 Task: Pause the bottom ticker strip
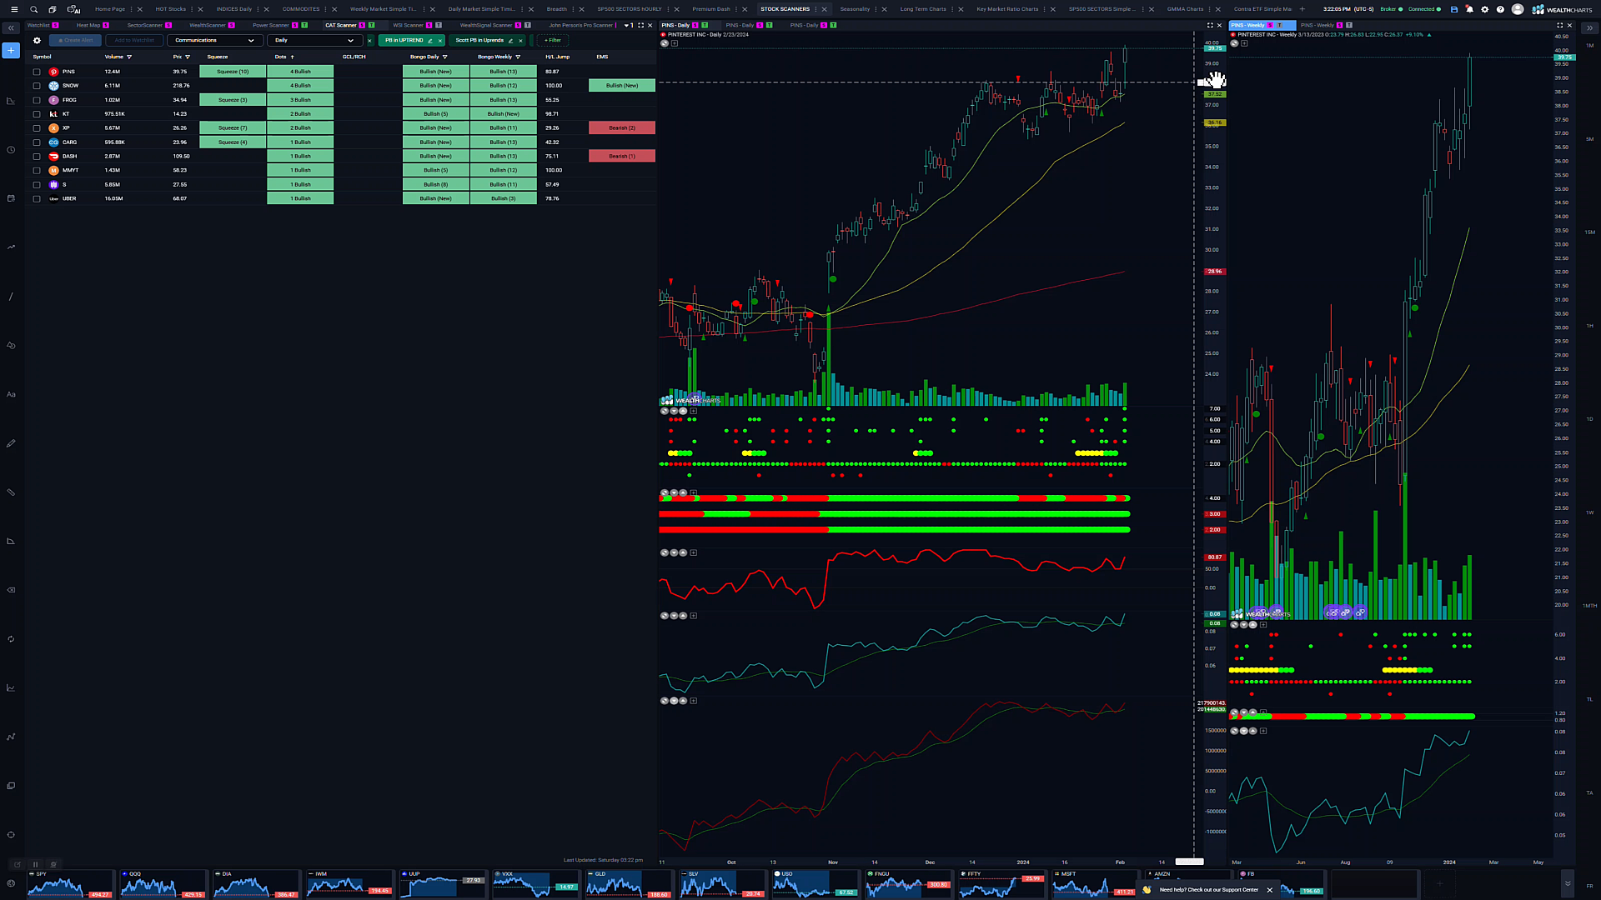click(35, 864)
